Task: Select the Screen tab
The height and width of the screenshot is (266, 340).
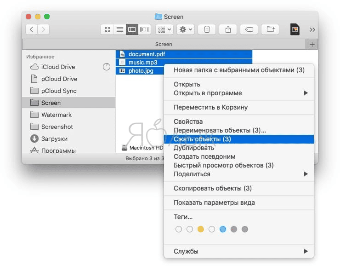Action: click(x=164, y=44)
